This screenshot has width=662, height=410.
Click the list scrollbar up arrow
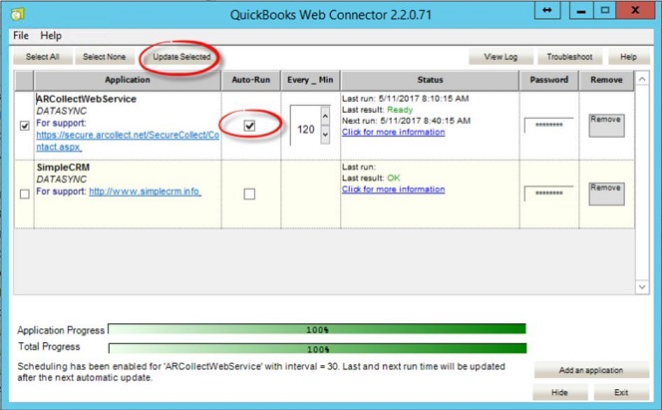[x=642, y=79]
